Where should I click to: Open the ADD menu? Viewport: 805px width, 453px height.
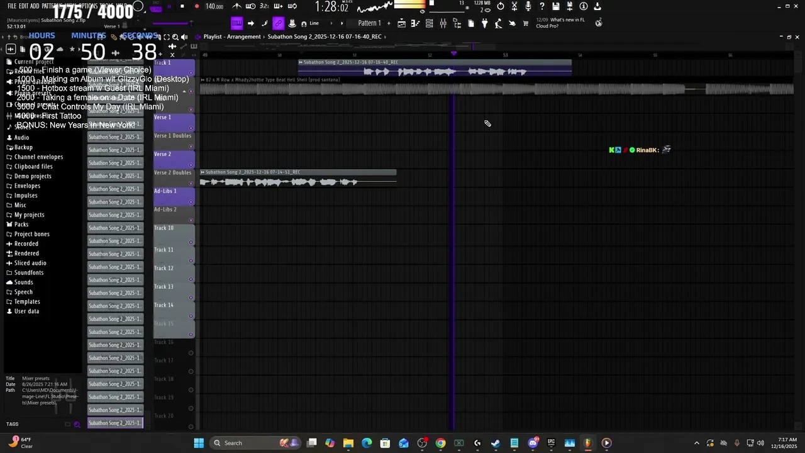(x=34, y=6)
